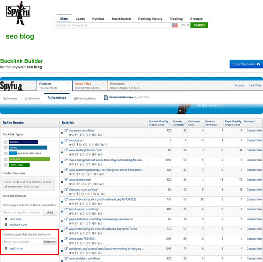The image size is (263, 262).
Task: Open external link icon for seoaware.com/blog/
Action: pyautogui.click(x=66, y=130)
